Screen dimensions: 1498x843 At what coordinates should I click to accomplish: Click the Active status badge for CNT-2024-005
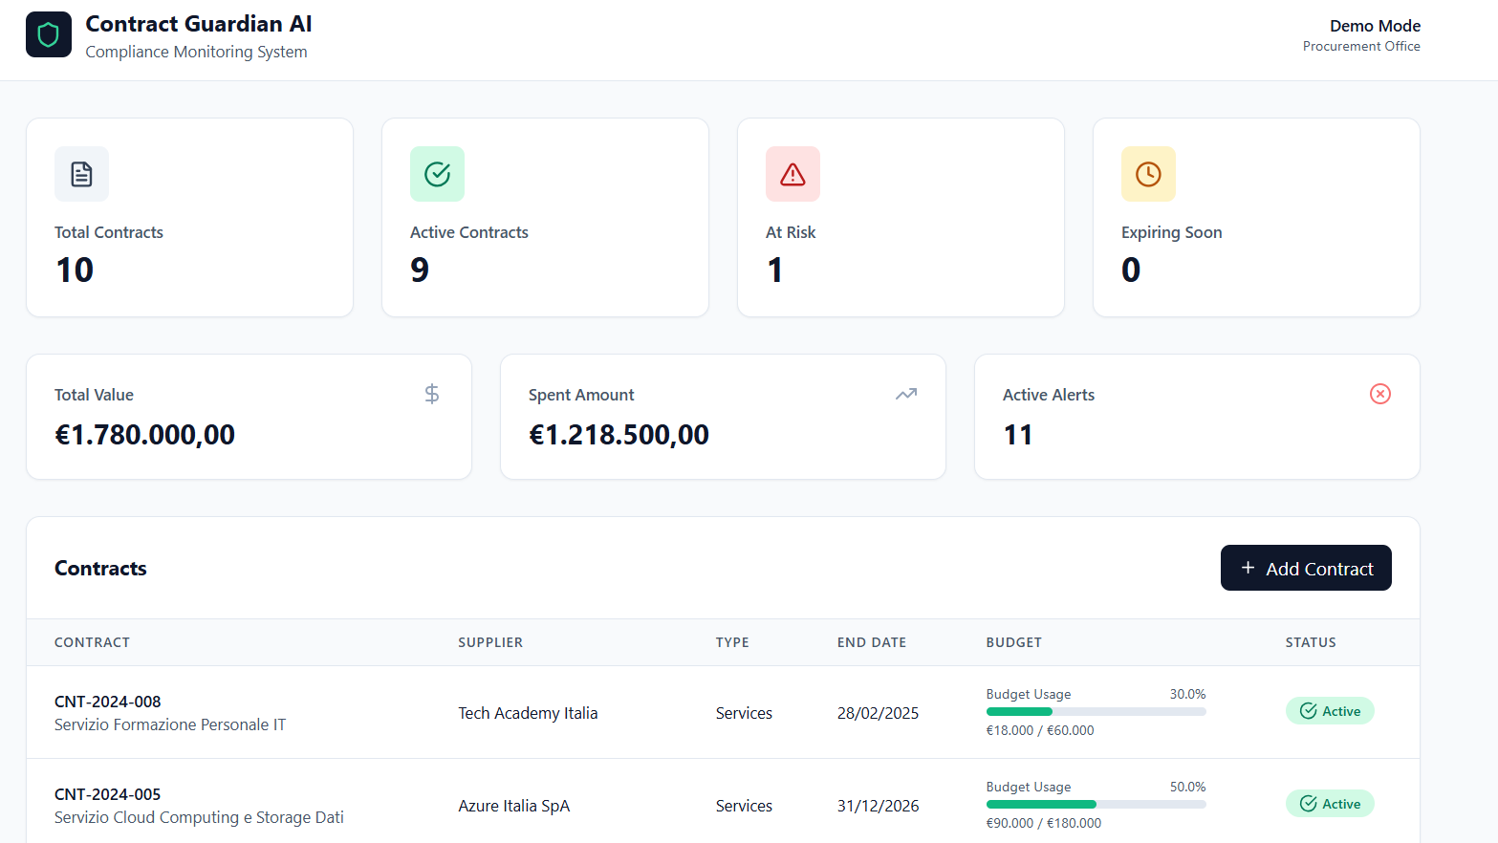1329,804
